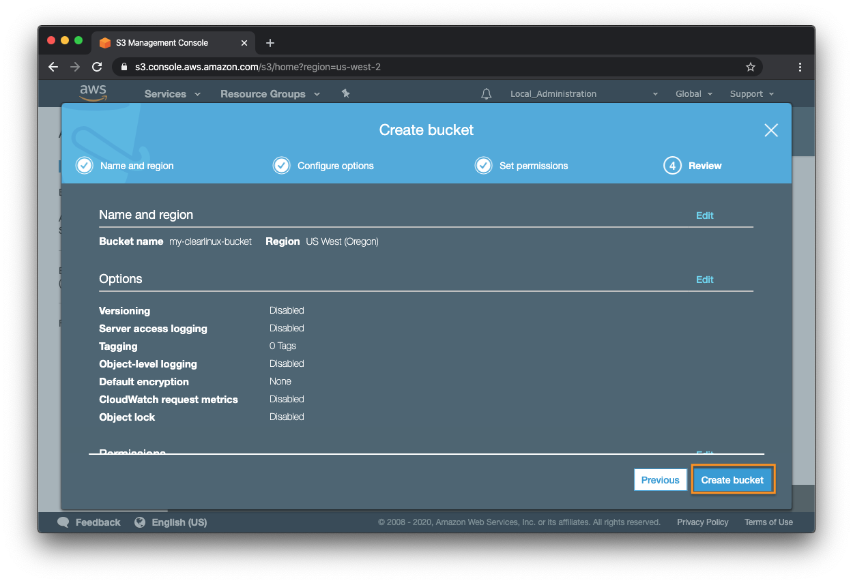This screenshot has height=583, width=853.
Task: Go to Set permissions step
Action: coord(534,166)
